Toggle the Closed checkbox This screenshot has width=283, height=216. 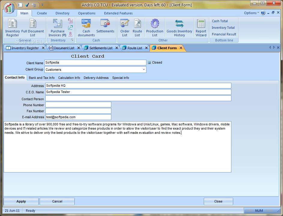149,63
